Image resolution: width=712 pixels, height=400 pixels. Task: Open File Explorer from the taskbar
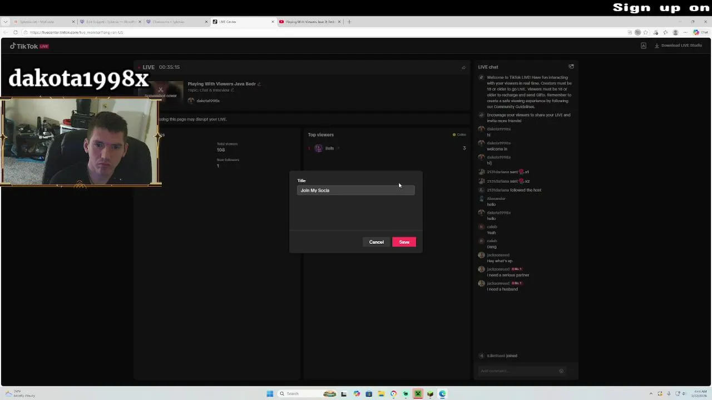click(x=381, y=393)
